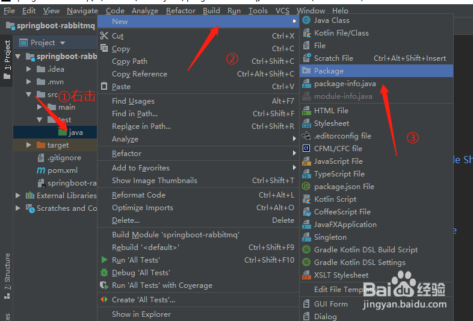This screenshot has width=473, height=321.
Task: Open the Refactor menu in menu bar
Action: (x=181, y=11)
